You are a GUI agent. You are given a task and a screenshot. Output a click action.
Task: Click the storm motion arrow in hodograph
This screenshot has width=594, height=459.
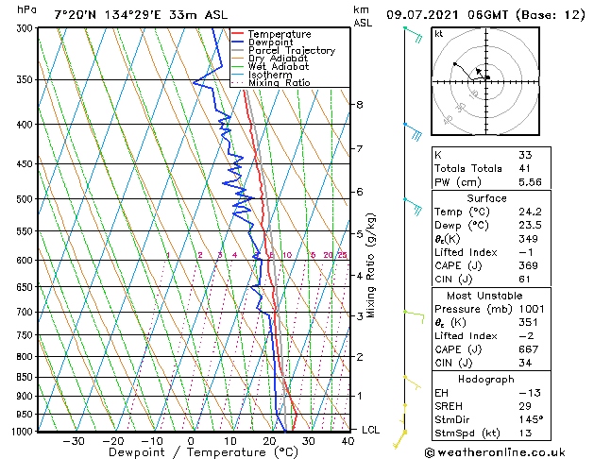[479, 71]
